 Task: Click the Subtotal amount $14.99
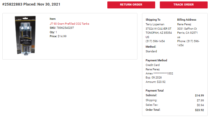click(x=199, y=96)
